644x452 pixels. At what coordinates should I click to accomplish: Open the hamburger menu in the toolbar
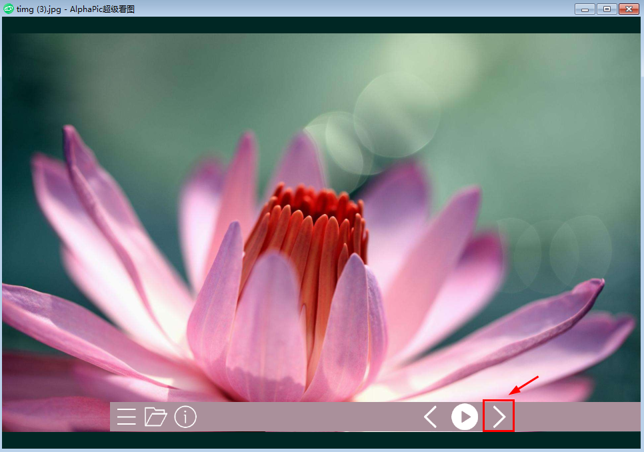coord(126,417)
